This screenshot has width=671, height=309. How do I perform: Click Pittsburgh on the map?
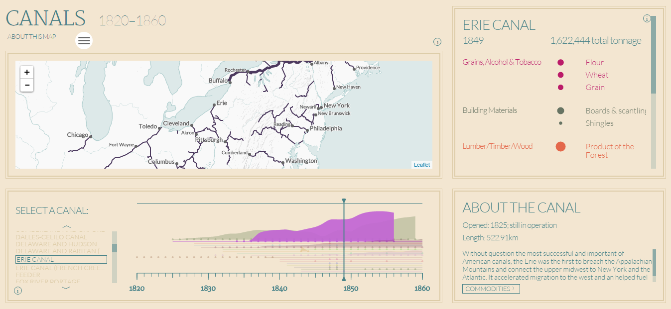click(209, 140)
